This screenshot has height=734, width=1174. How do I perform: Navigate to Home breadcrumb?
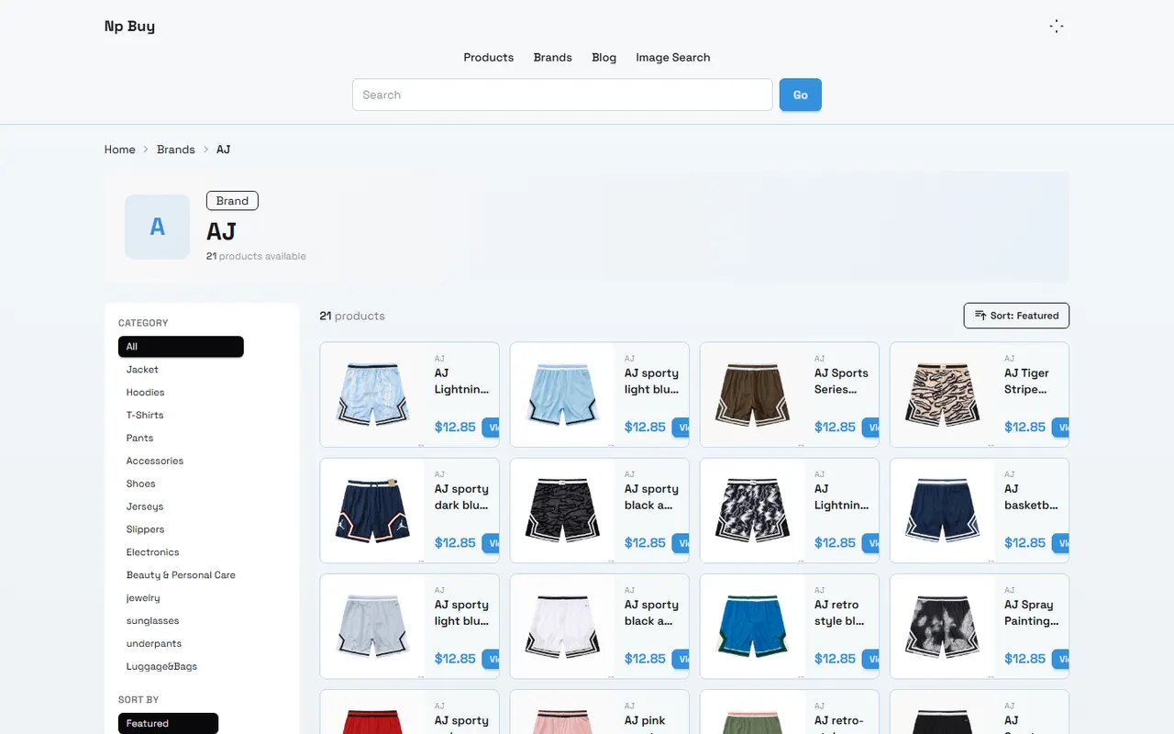(120, 150)
